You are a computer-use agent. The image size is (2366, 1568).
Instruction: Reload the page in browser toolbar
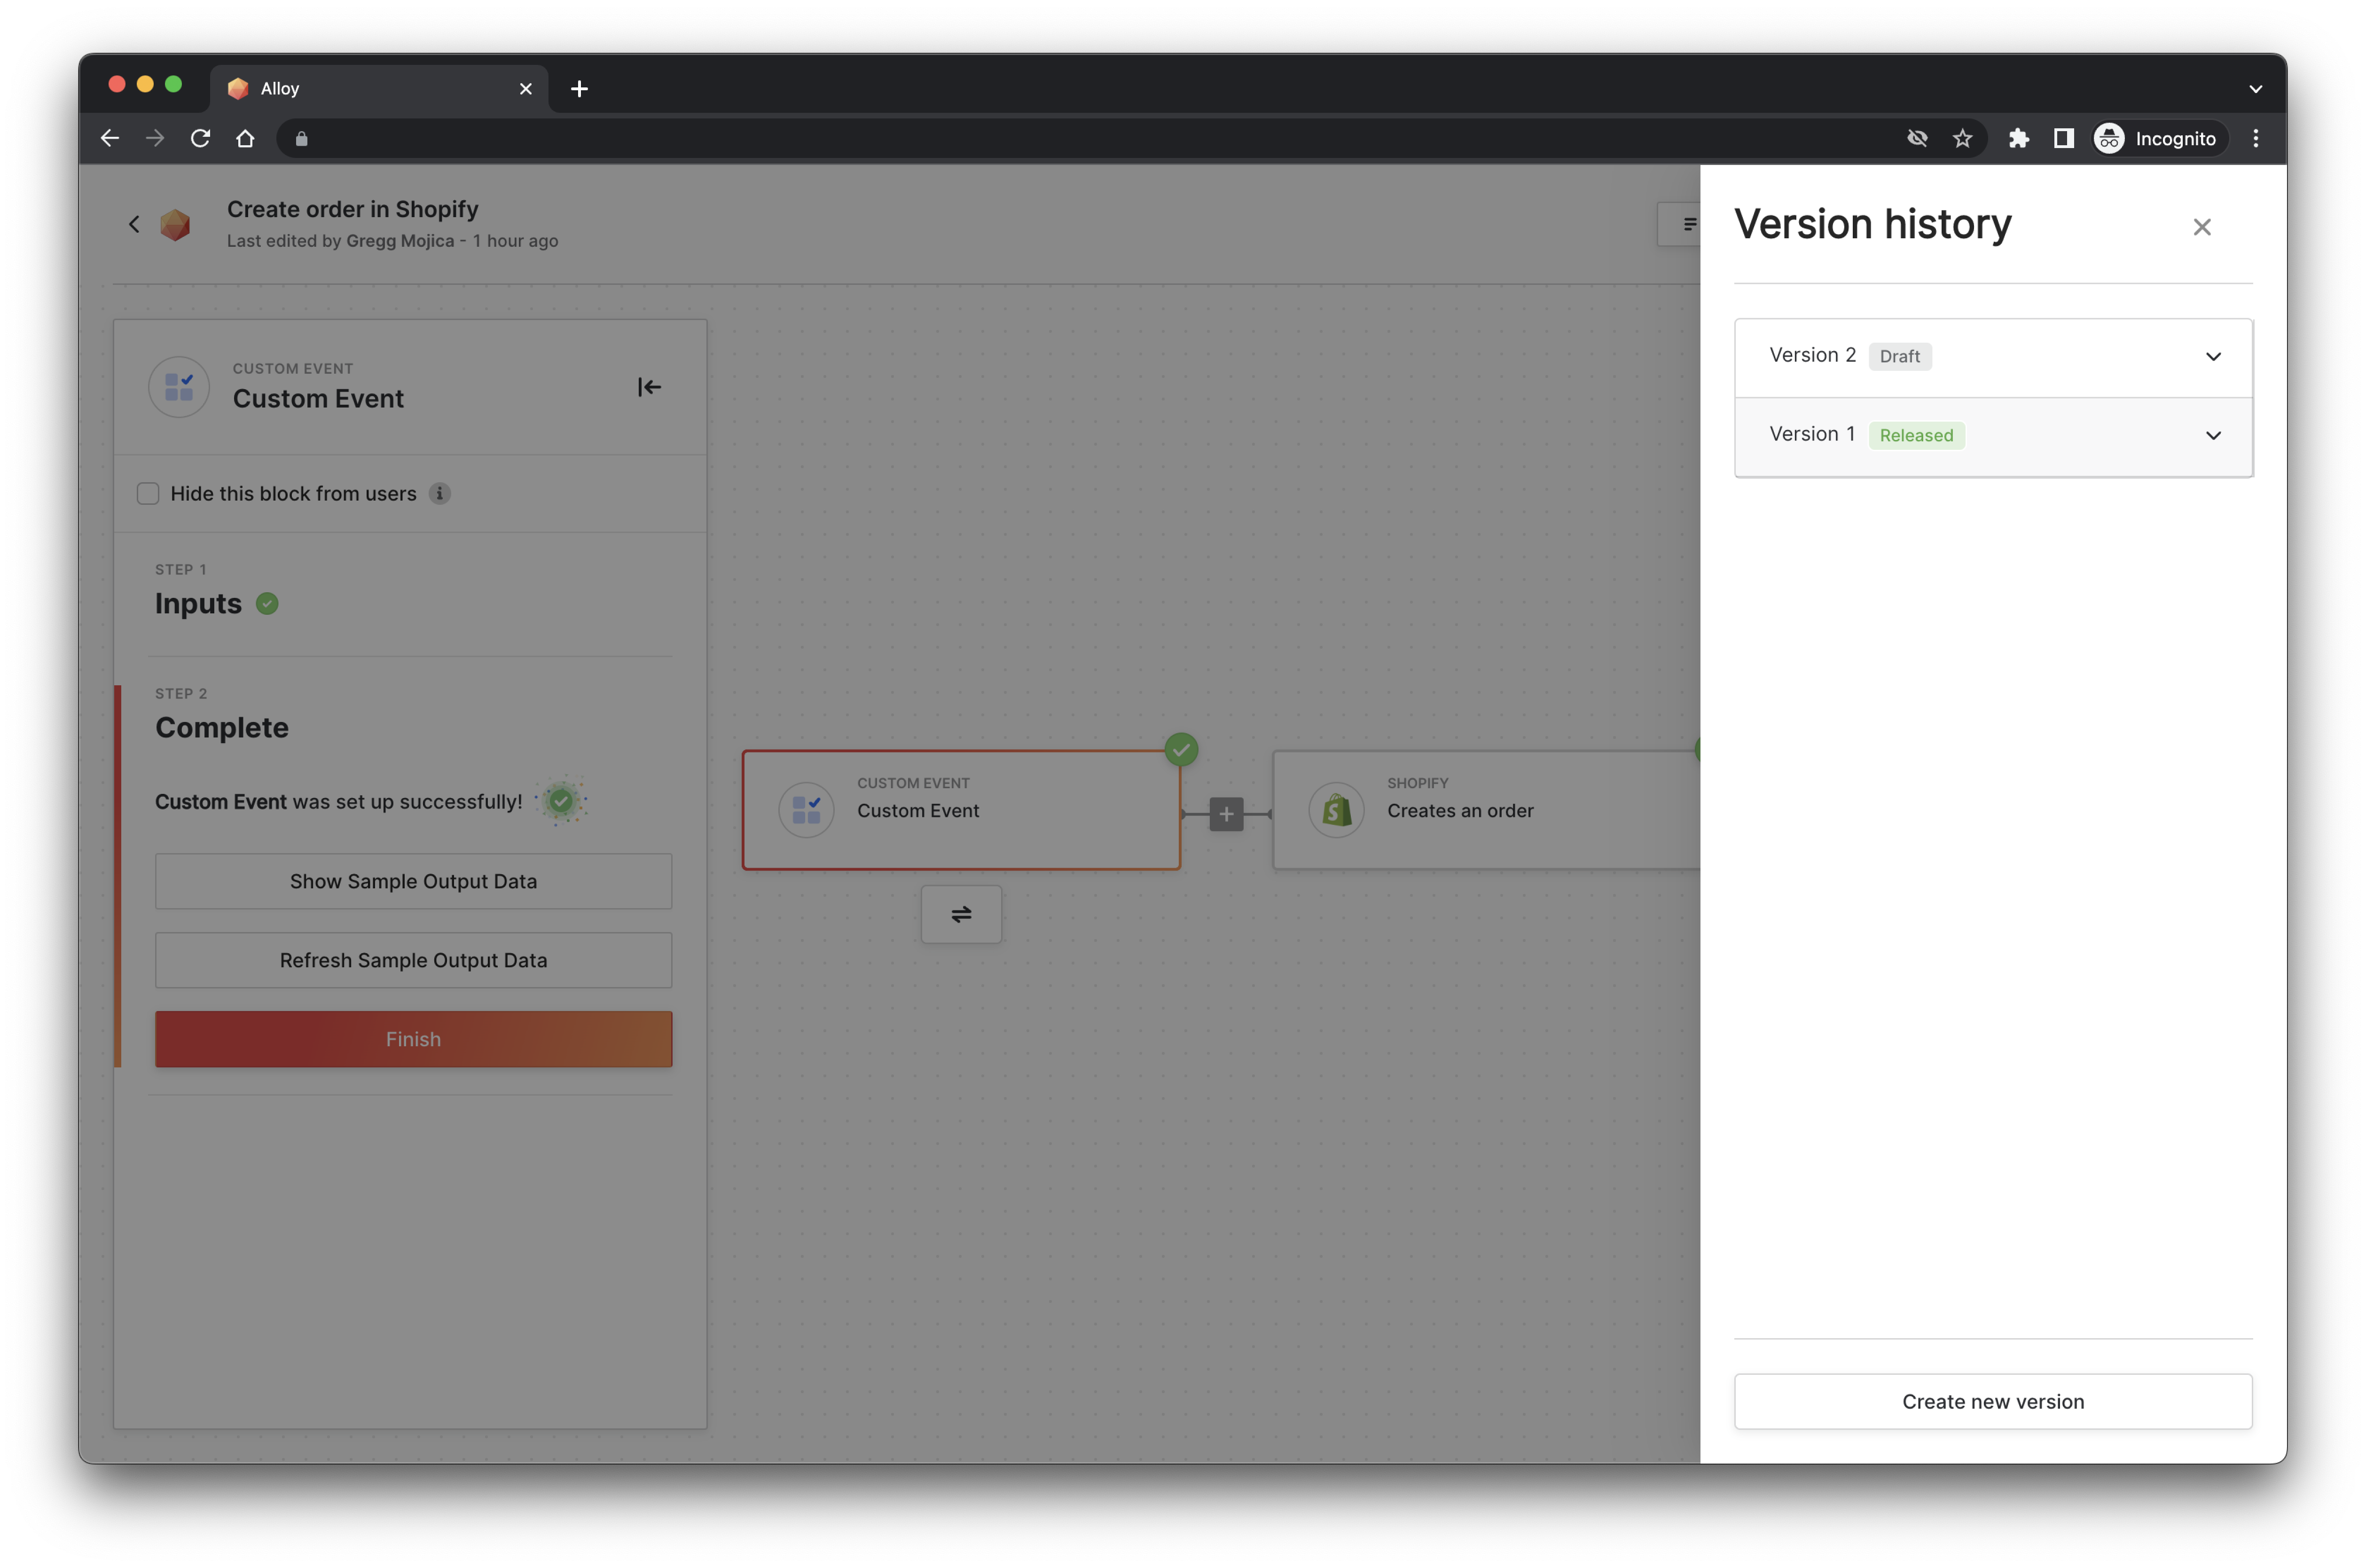click(200, 138)
